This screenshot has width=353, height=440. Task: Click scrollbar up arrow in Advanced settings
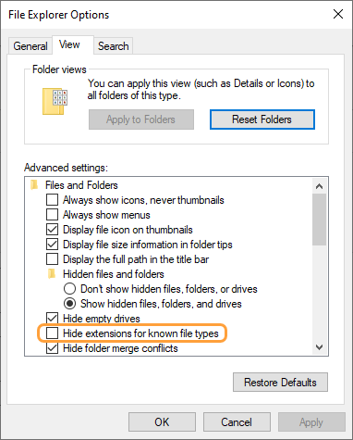(x=320, y=186)
